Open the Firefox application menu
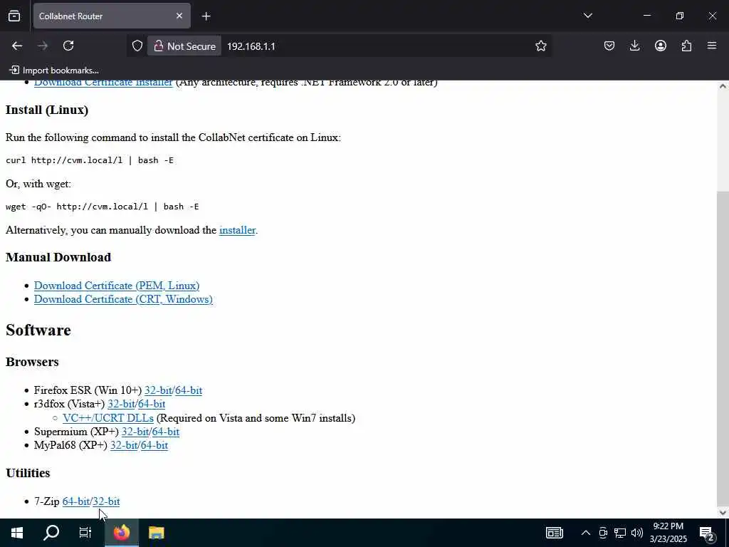Viewport: 729px width, 547px height. click(712, 46)
